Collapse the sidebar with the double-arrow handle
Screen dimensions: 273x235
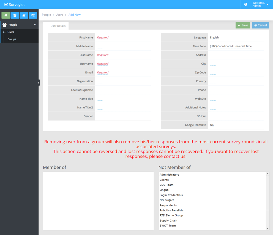click(39, 83)
